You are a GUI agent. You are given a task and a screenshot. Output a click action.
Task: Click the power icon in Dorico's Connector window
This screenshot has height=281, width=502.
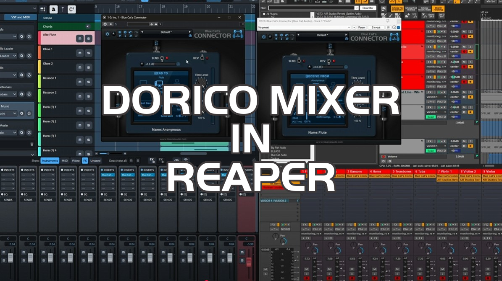107,34
